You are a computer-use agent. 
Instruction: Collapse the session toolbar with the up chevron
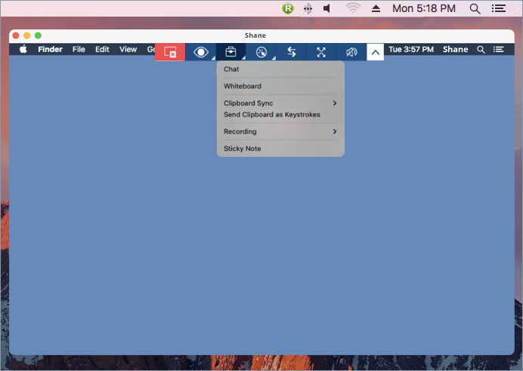[x=376, y=52]
